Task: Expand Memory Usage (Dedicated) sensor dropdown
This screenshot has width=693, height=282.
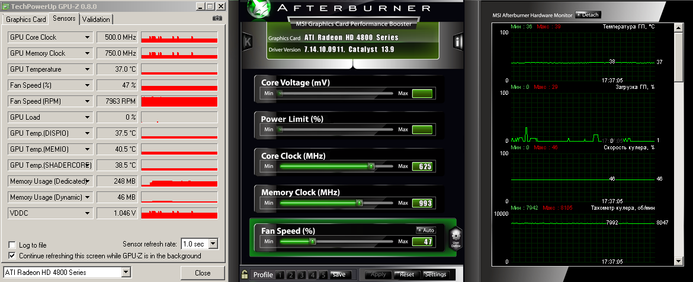Action: pyautogui.click(x=88, y=181)
